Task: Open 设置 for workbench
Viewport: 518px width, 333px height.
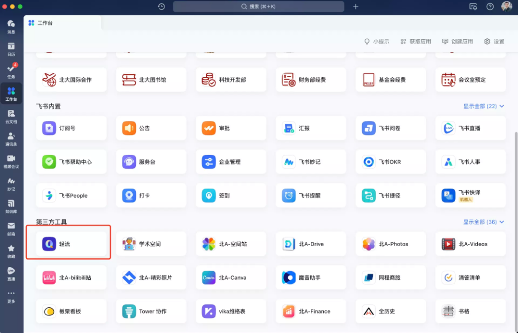Action: coord(494,41)
